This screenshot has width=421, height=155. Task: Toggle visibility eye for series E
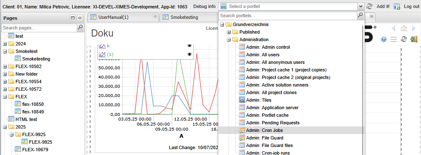[190, 45]
